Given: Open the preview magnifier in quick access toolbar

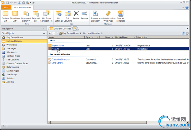Looking at the screenshot, I should (28, 3).
